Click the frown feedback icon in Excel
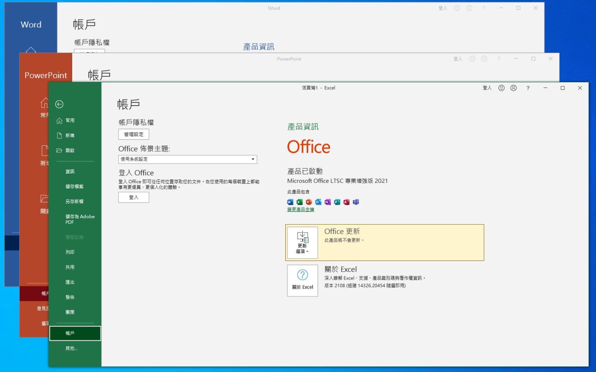Screen dimensions: 596x372 coord(513,88)
